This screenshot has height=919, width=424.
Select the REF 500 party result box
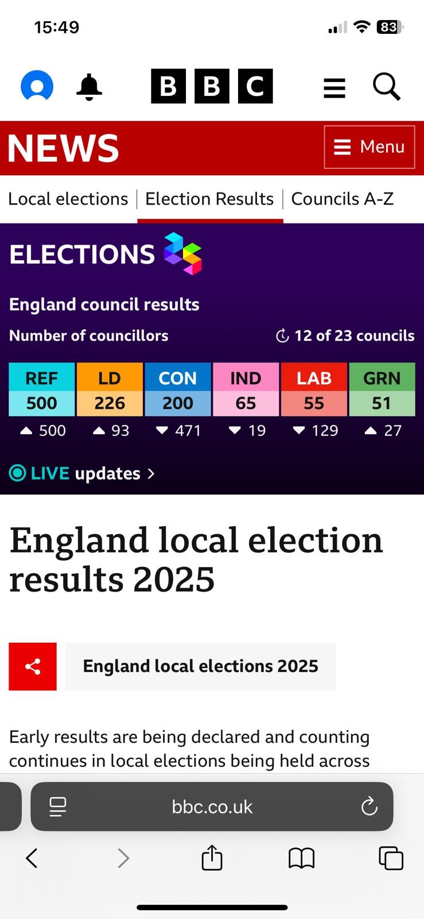[x=42, y=390]
